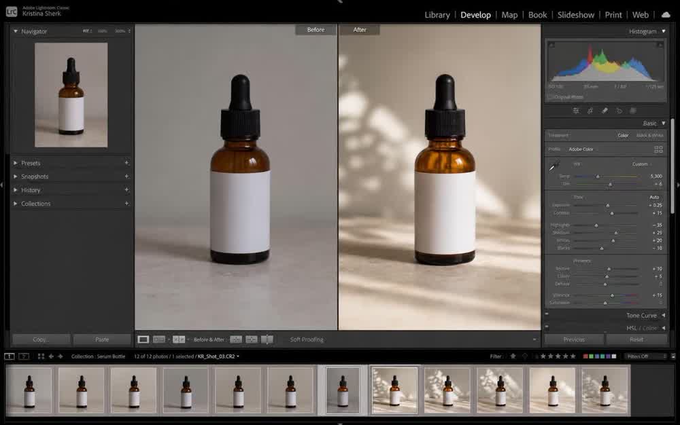This screenshot has width=680, height=425.
Task: Filter by red color label
Action: tap(585, 356)
